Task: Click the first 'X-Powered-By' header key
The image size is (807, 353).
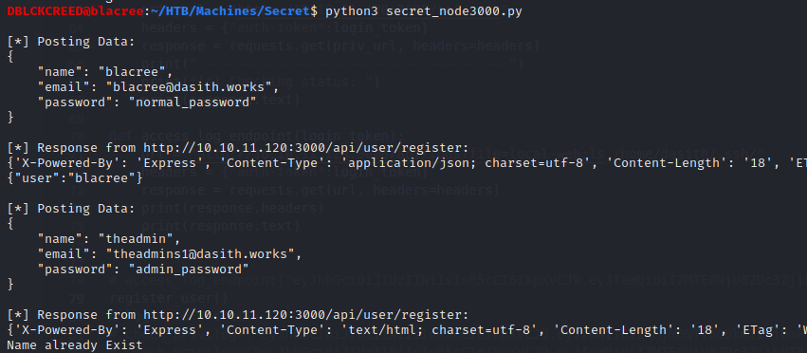Action: [x=64, y=163]
